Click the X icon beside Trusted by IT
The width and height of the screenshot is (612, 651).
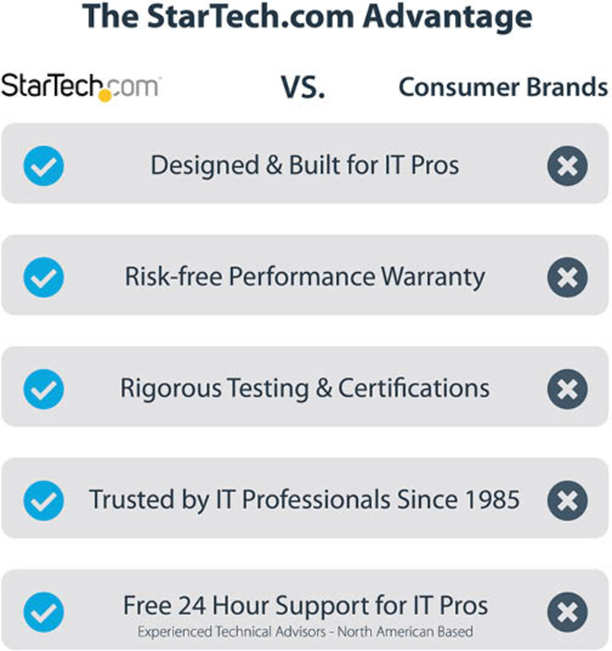pos(567,501)
